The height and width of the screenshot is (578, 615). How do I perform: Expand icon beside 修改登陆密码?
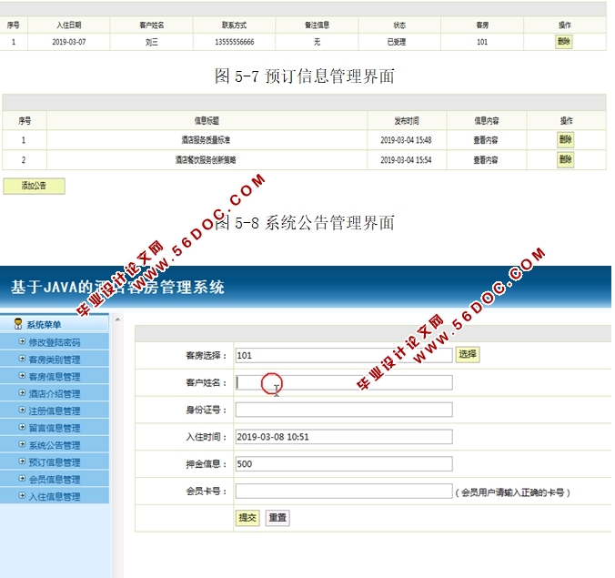point(23,341)
